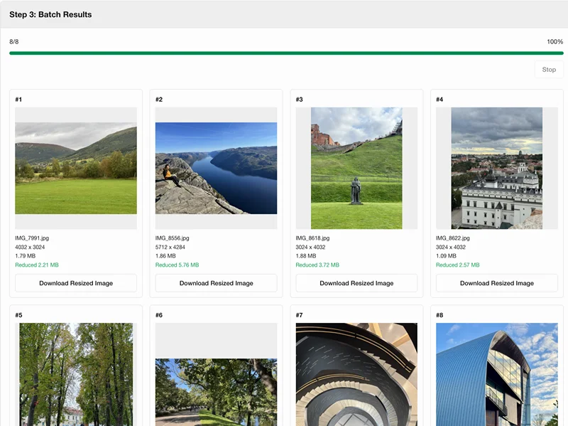This screenshot has height=426, width=568.
Task: Click the 100% progress percentage label
Action: coord(555,42)
